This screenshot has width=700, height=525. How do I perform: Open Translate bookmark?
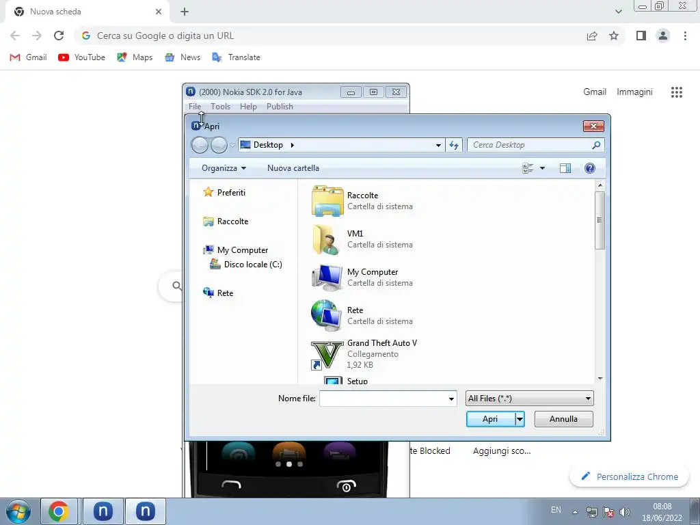(x=236, y=57)
